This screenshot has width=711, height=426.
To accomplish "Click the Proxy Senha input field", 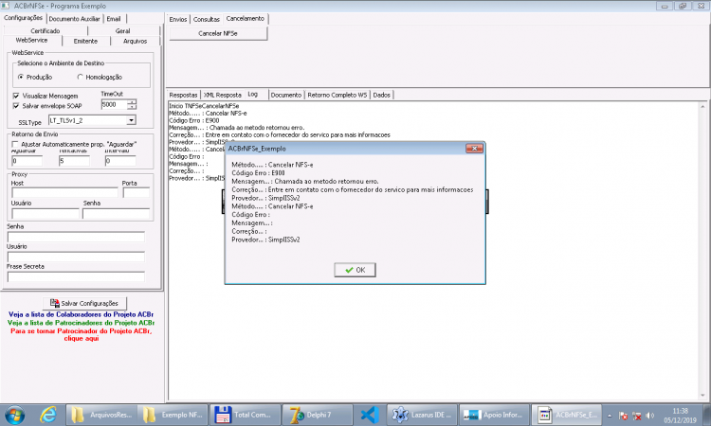I will click(x=116, y=213).
